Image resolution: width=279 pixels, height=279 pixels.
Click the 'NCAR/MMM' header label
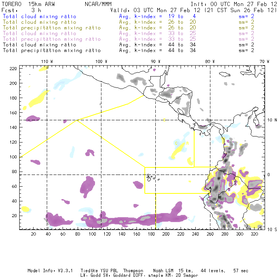pos(98,4)
